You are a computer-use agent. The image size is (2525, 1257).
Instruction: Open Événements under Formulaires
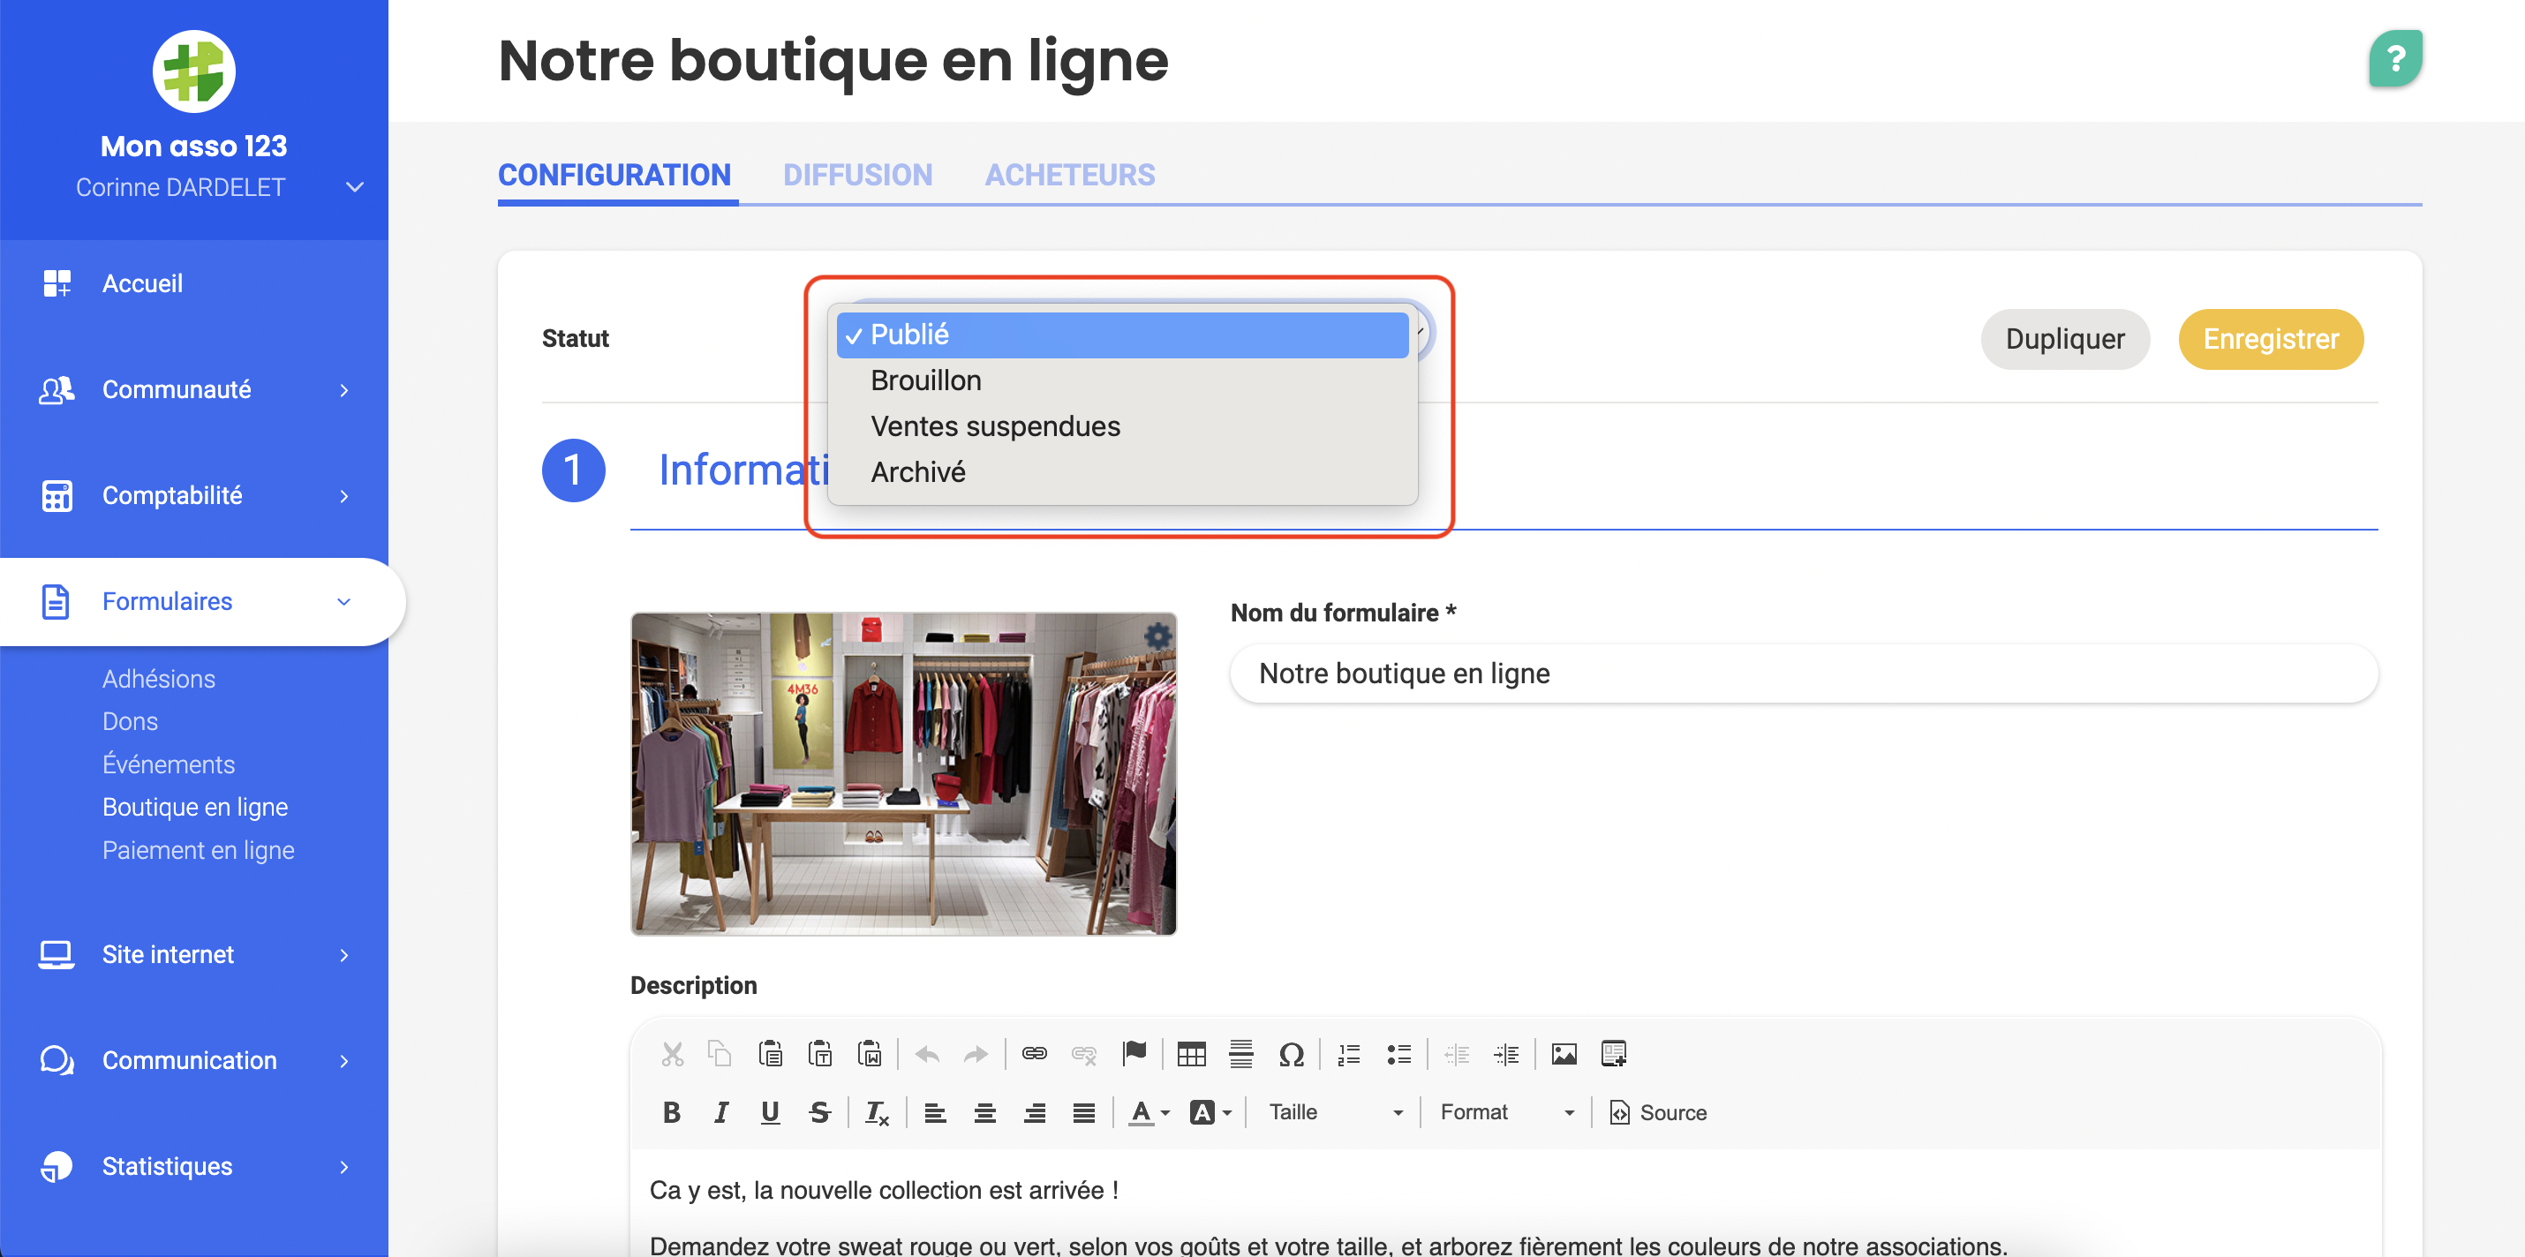tap(169, 764)
